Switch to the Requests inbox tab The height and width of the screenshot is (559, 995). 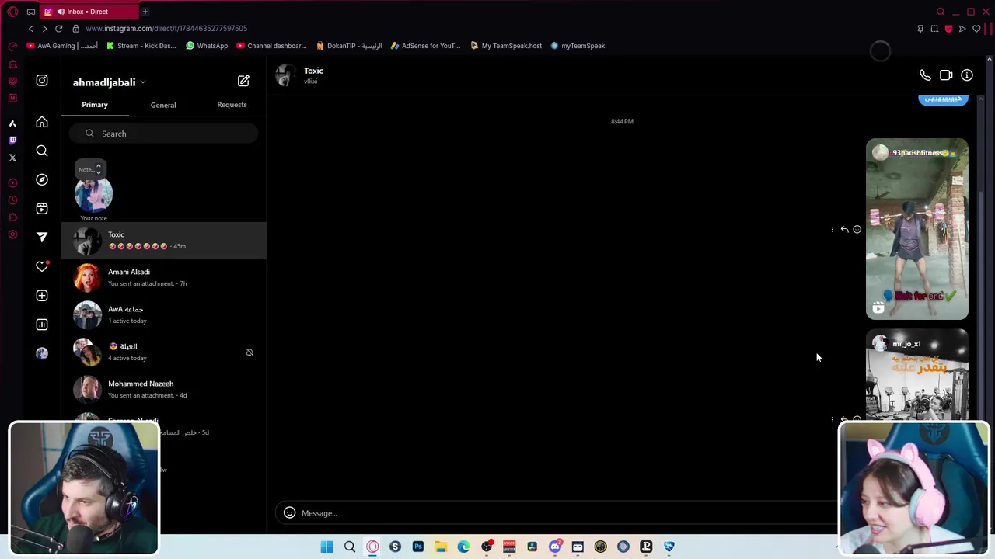point(232,105)
